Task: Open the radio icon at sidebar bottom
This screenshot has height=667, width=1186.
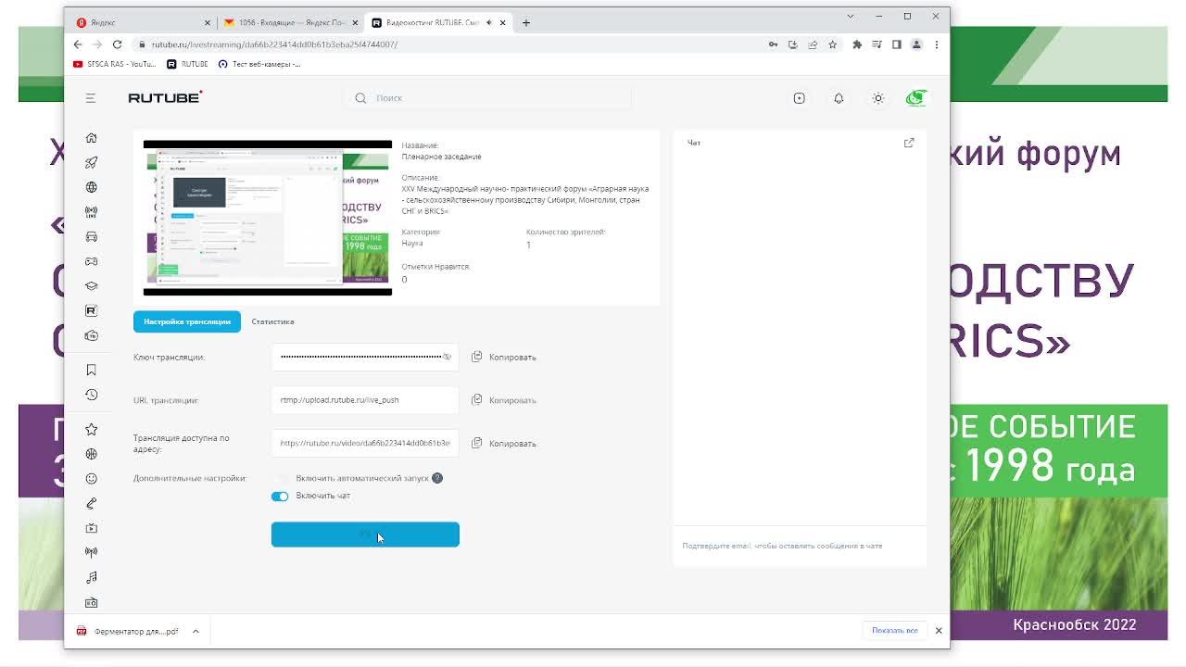Action: pyautogui.click(x=91, y=602)
